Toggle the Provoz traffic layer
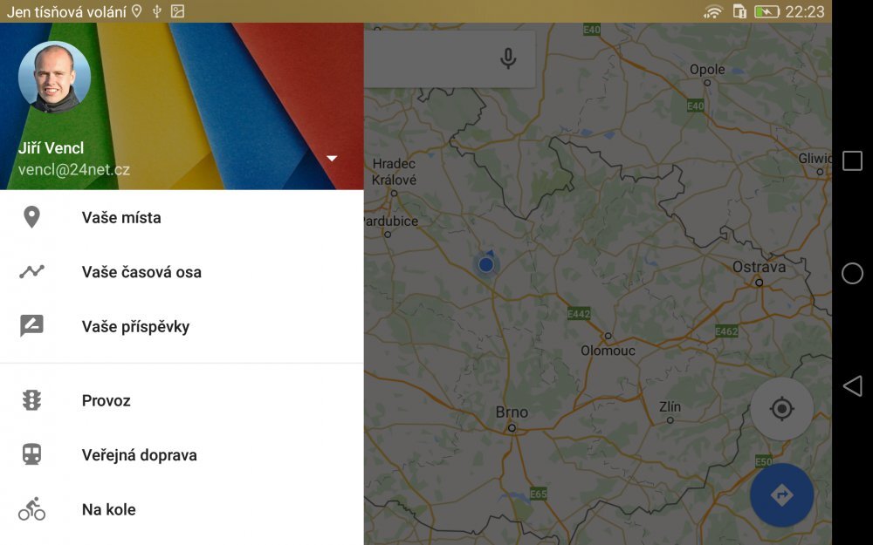This screenshot has height=545, width=873. (x=107, y=401)
